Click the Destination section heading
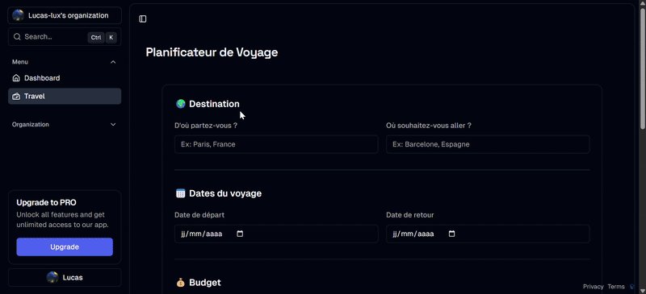The height and width of the screenshot is (294, 646). [214, 104]
